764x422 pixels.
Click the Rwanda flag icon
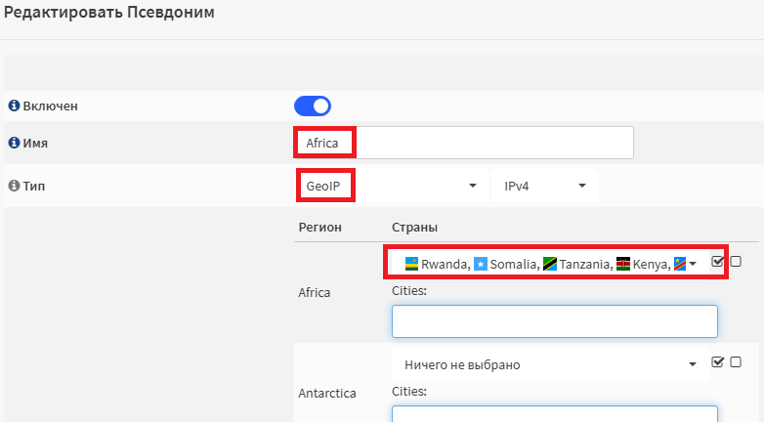pos(411,264)
